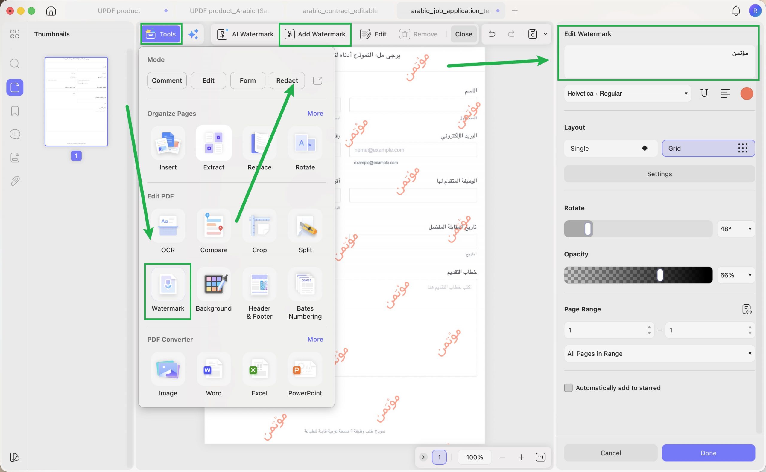
Task: Open the comments panel icon in sidebar
Action: [15, 134]
